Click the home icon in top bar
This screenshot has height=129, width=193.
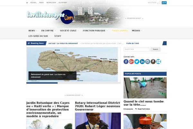27,3
